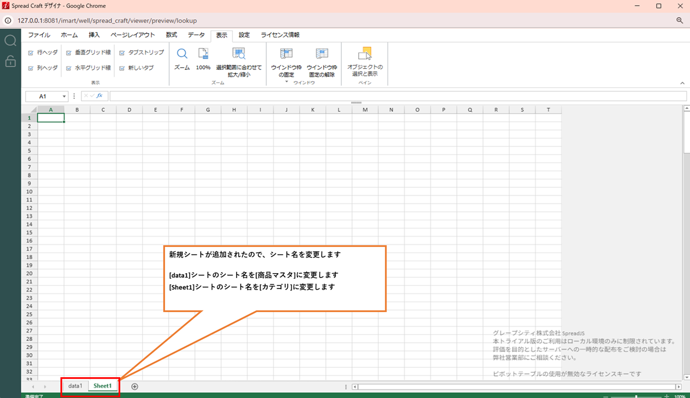The height and width of the screenshot is (398, 690).
Task: Click the lock icon in left sidebar
Action: pyautogui.click(x=10, y=61)
